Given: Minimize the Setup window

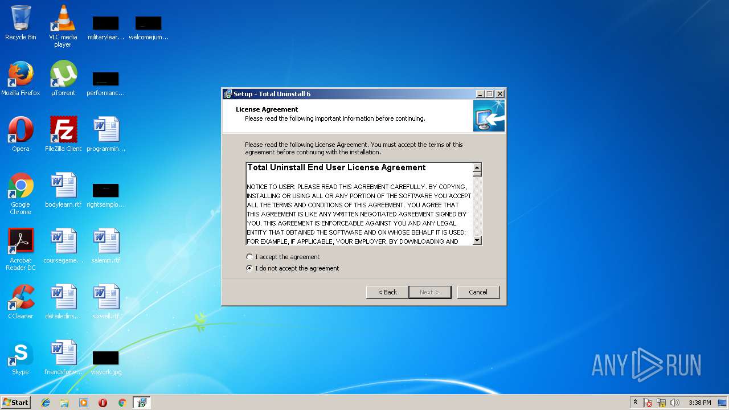Looking at the screenshot, I should [x=480, y=94].
